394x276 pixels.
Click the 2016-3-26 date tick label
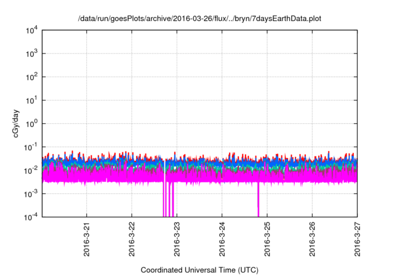click(x=312, y=239)
